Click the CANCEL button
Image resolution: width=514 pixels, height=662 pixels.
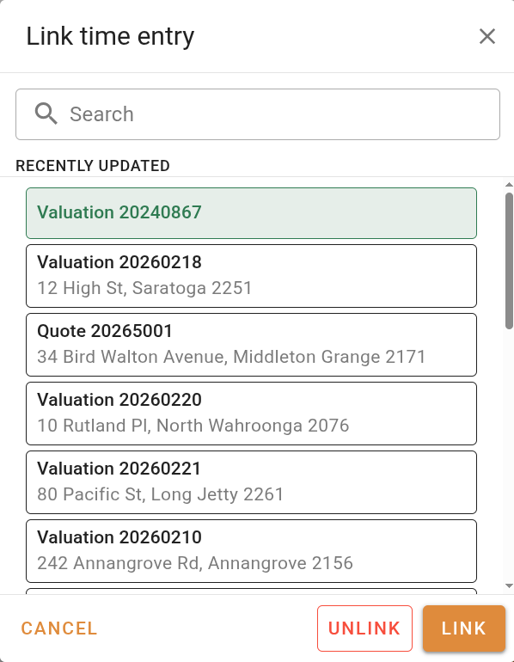coord(59,628)
